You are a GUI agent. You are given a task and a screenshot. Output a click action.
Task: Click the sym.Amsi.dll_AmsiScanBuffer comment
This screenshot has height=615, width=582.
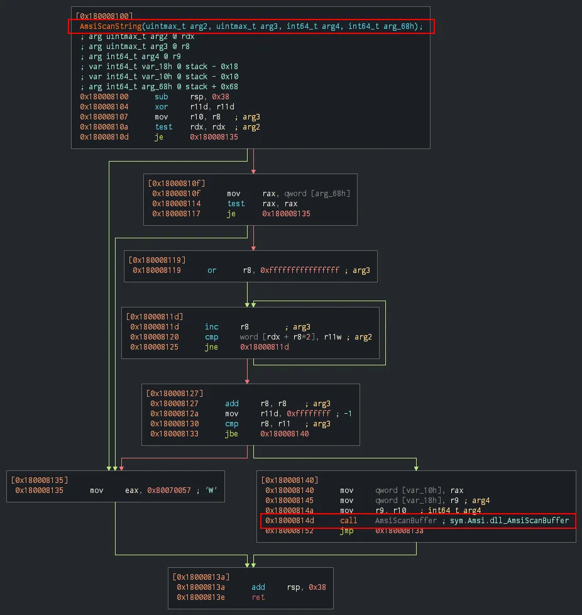tap(509, 521)
